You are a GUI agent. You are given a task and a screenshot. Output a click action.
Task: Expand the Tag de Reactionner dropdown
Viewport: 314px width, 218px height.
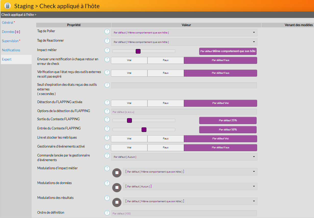click(184, 42)
